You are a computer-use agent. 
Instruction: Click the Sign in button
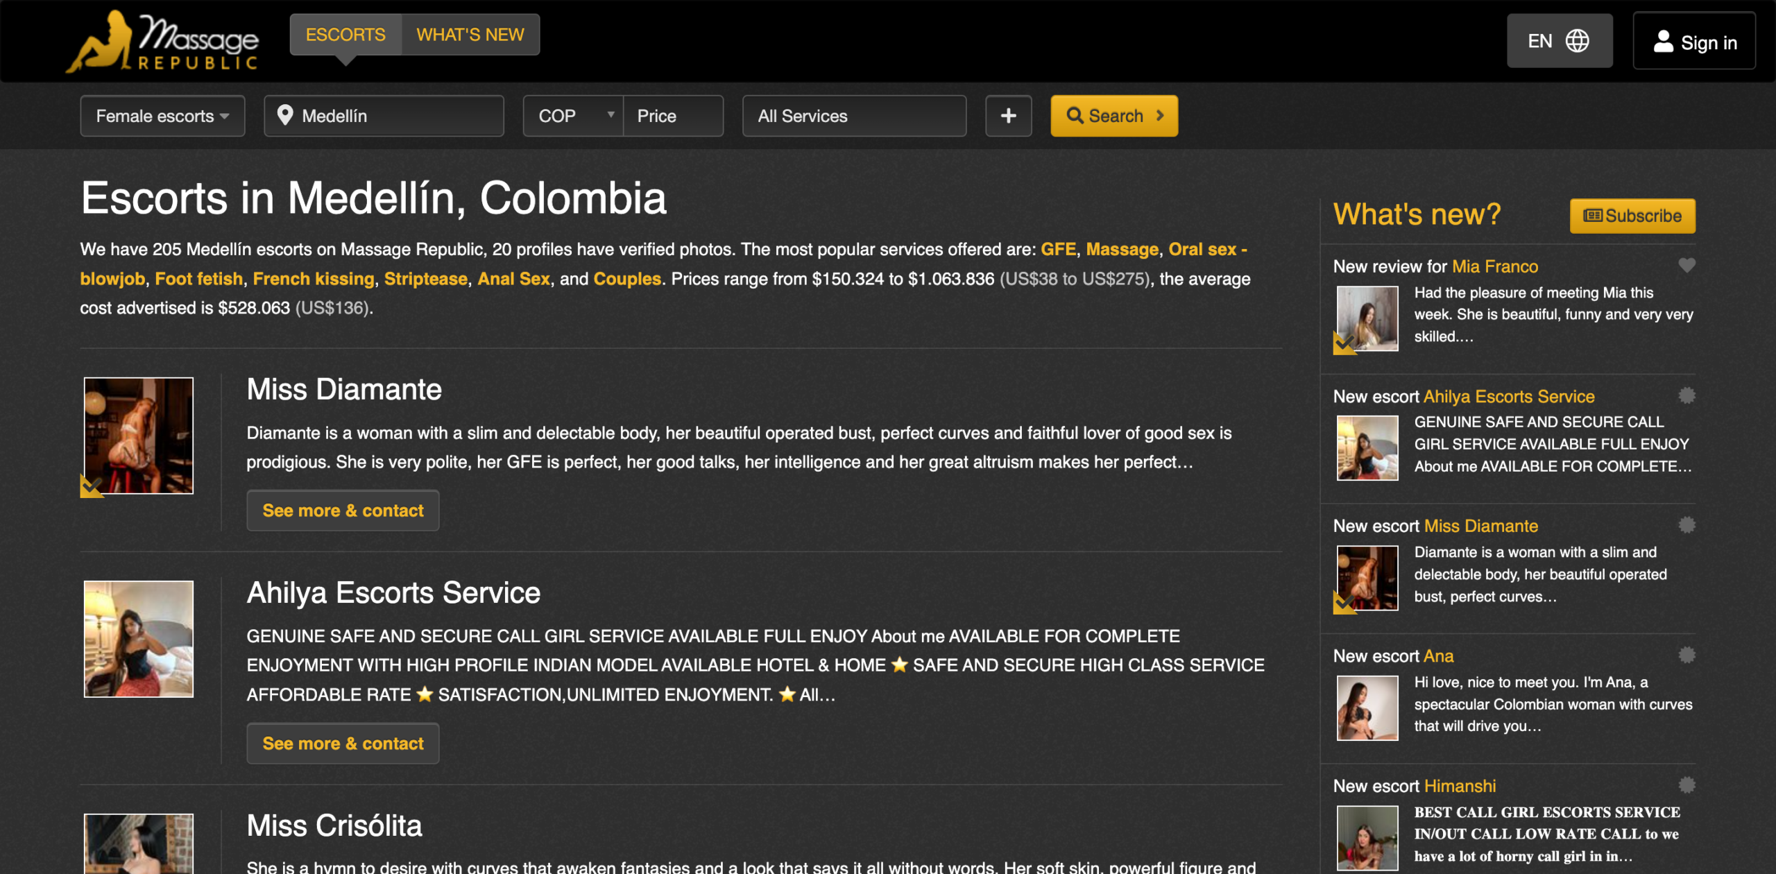(x=1693, y=42)
